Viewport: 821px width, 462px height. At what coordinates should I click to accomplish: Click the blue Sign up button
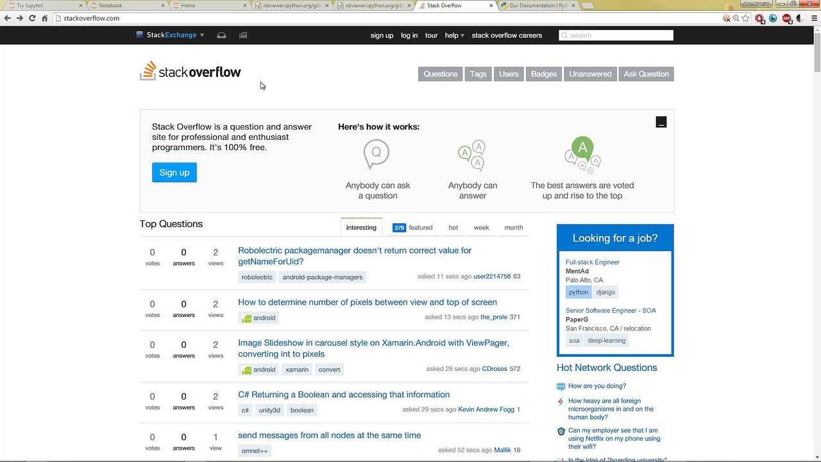pyautogui.click(x=174, y=173)
